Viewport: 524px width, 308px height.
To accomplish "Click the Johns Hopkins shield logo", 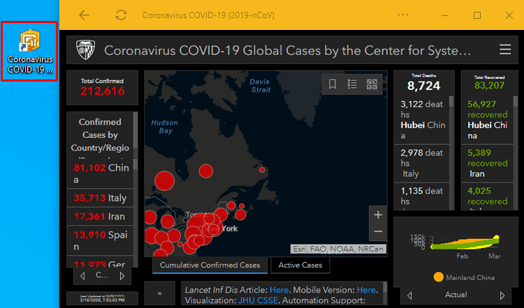I will (85, 50).
